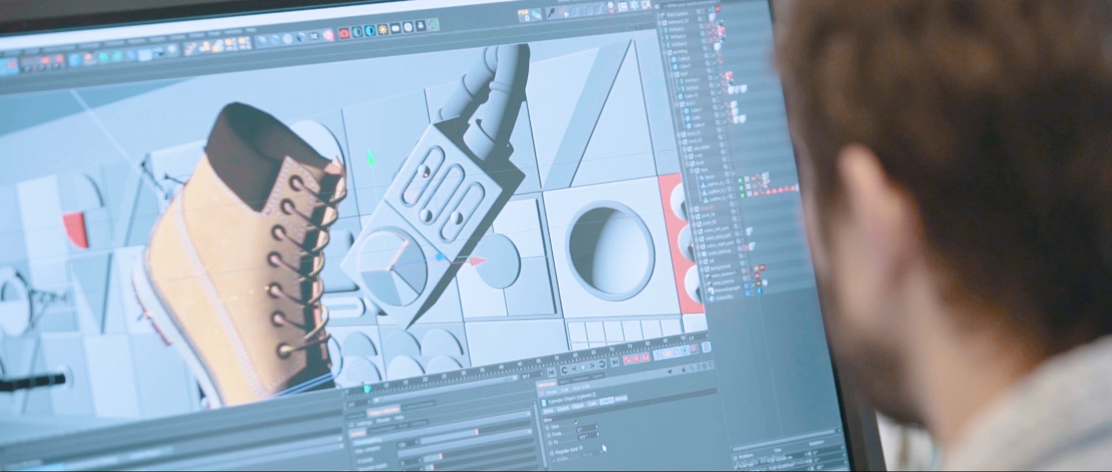Screen dimensions: 1112x472
Task: Jump to the end of the animation
Action: tap(615, 362)
